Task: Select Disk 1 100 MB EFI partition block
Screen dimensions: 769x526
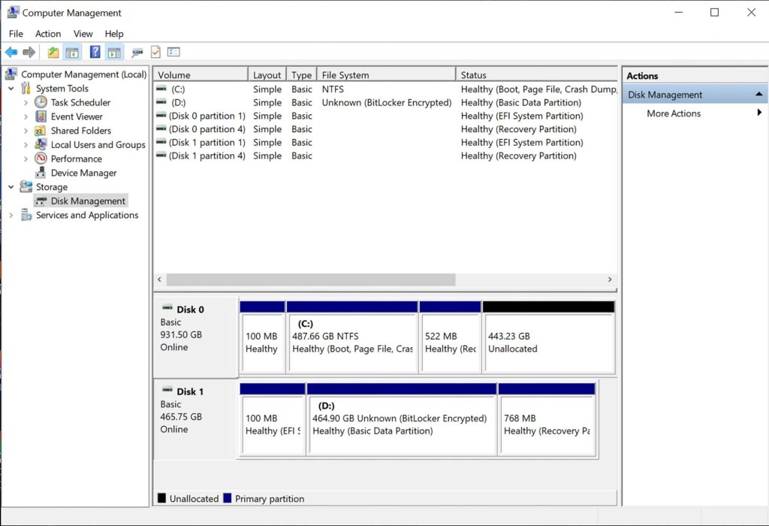Action: click(273, 419)
